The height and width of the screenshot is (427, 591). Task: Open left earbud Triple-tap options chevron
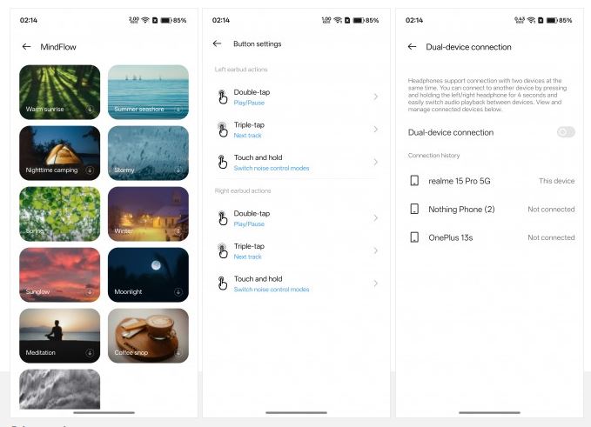(x=375, y=130)
